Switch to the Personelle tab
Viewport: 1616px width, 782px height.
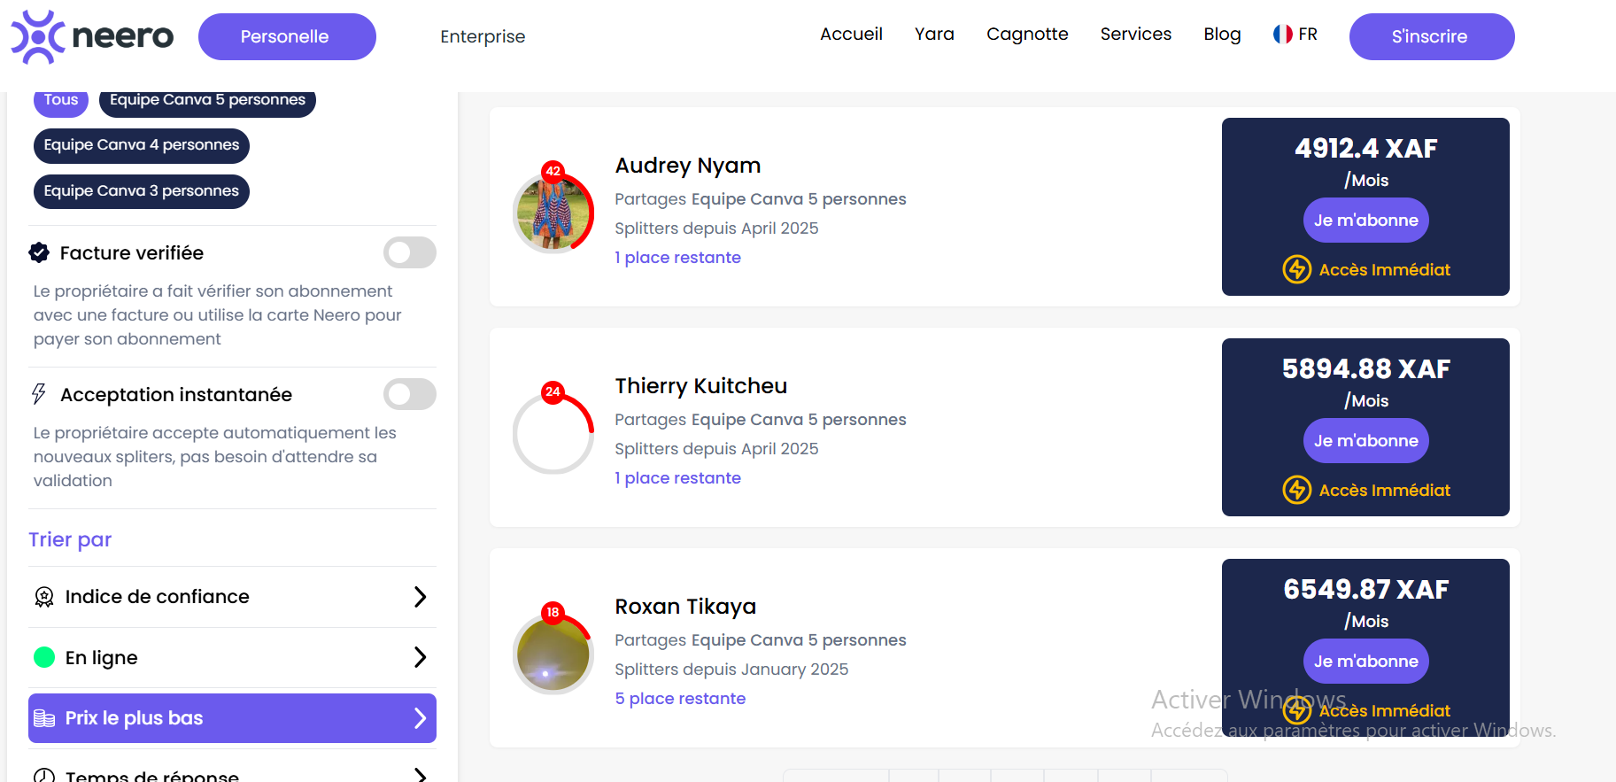287,36
